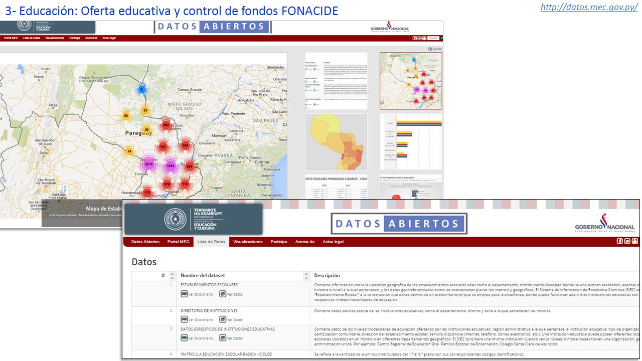Open the yellow-orange Paraguay choropleth thumbnail

336,142
